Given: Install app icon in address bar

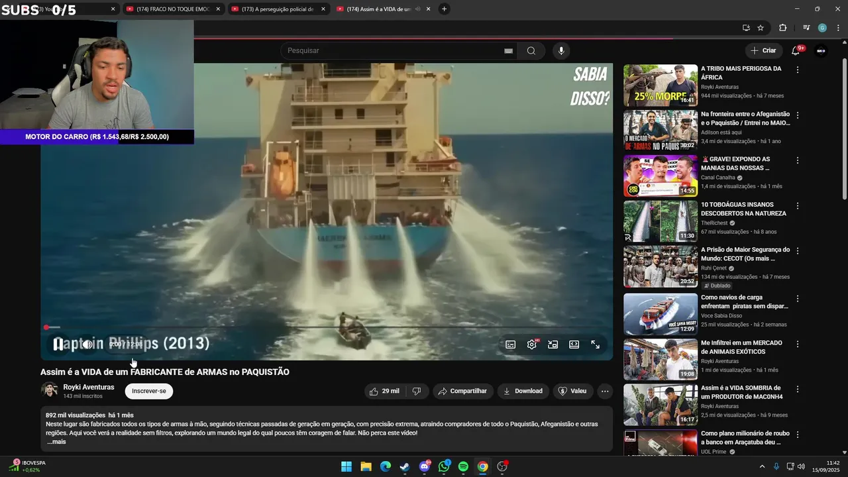Looking at the screenshot, I should point(746,28).
